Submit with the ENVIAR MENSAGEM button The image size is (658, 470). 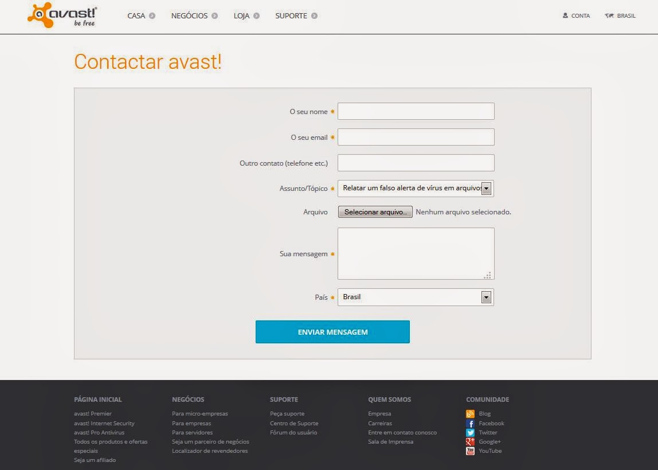(332, 332)
